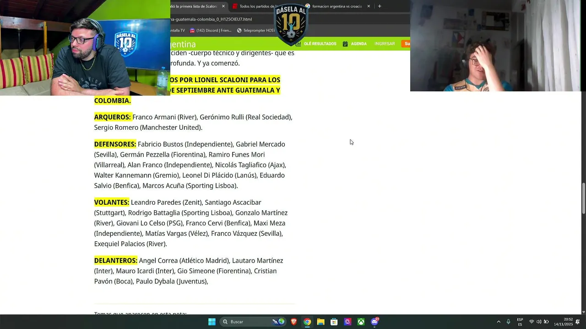Click the orange subscribe button
Screen dimensions: 586x329
click(406, 44)
